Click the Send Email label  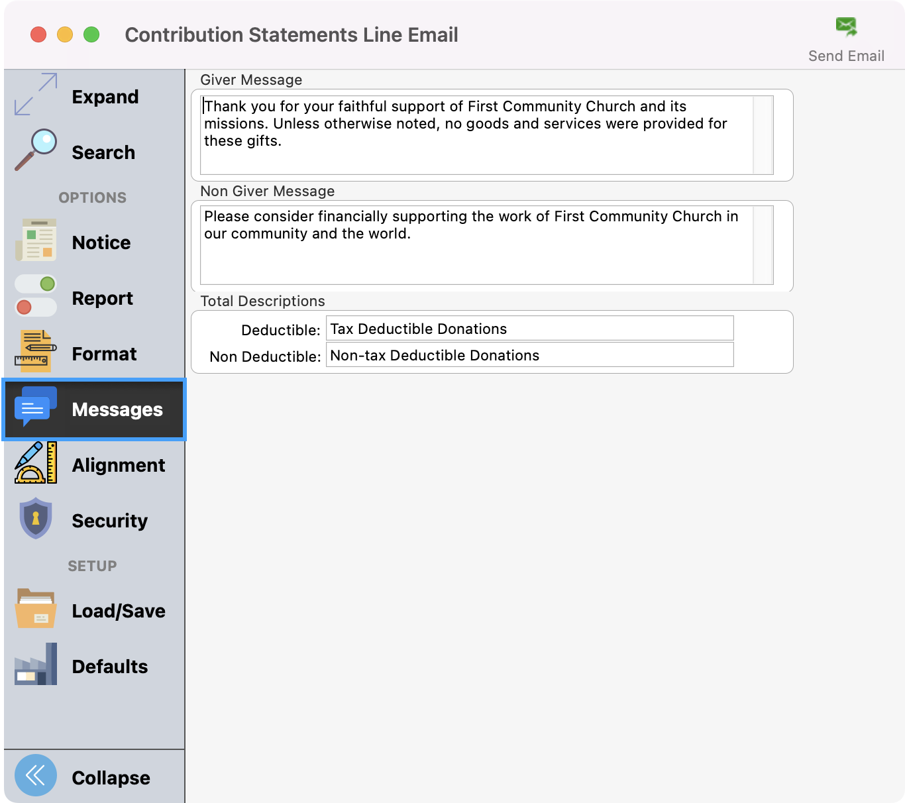[846, 56]
